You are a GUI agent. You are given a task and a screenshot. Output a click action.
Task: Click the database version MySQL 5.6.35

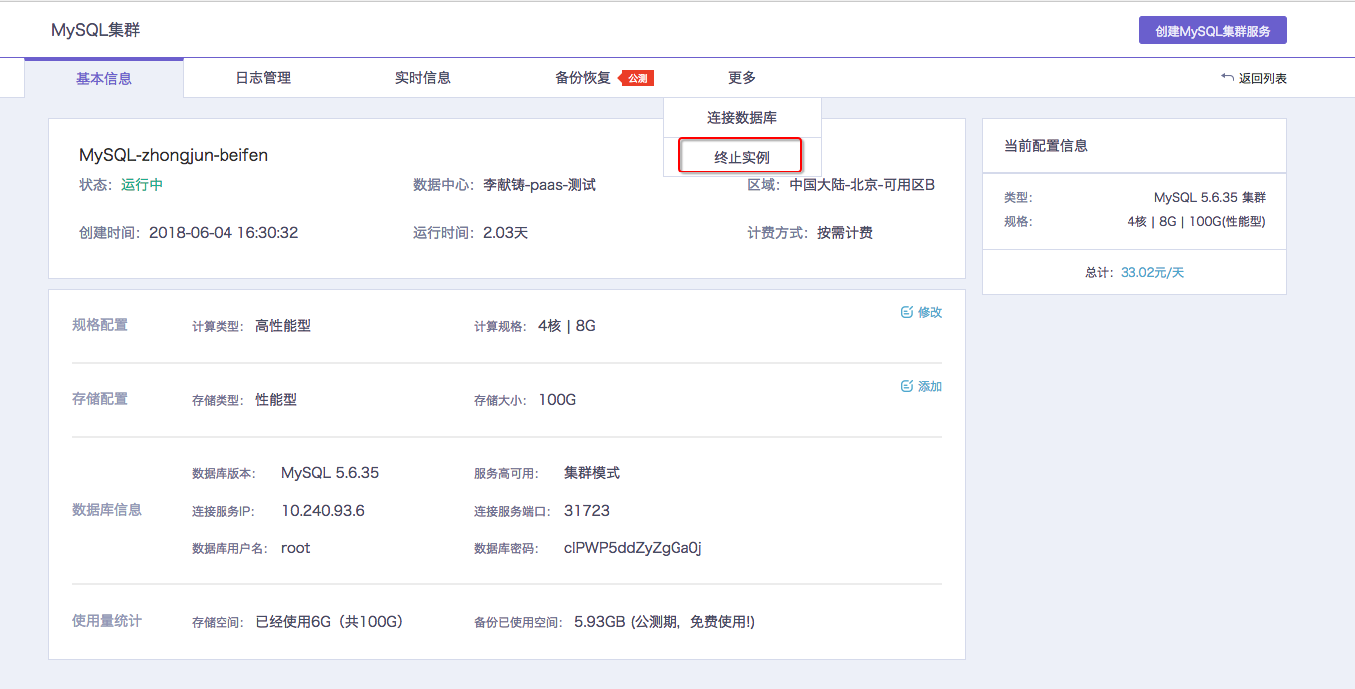tap(330, 473)
